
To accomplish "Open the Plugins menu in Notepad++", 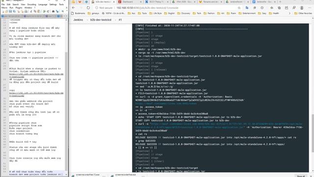I will [x=19, y=8].
